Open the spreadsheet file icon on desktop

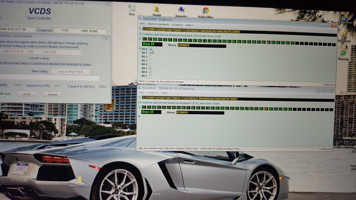[132, 8]
